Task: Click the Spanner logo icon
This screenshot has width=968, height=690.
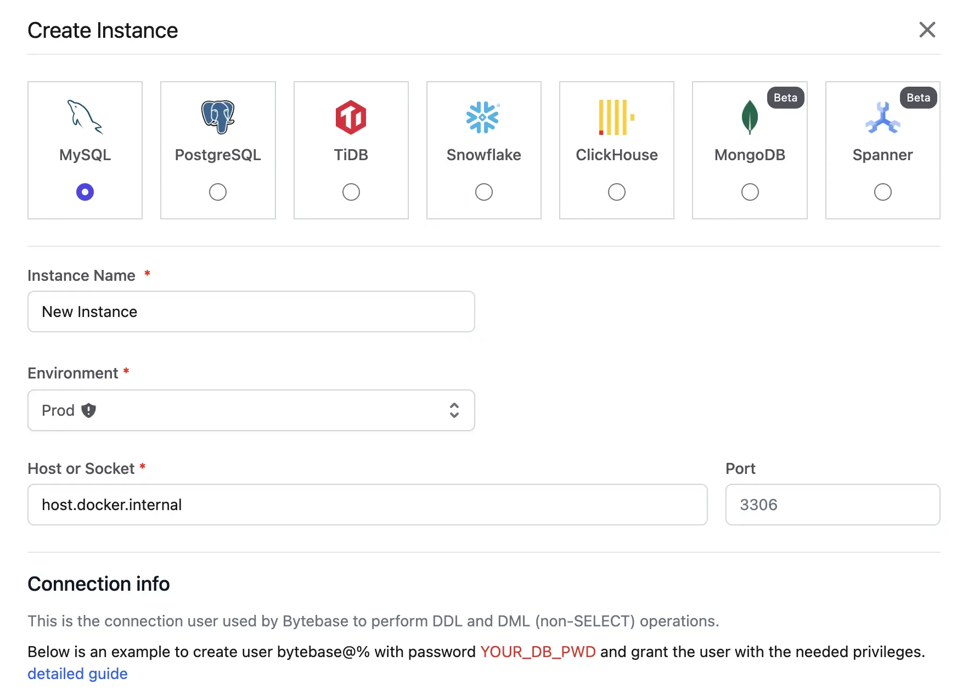Action: 882,118
